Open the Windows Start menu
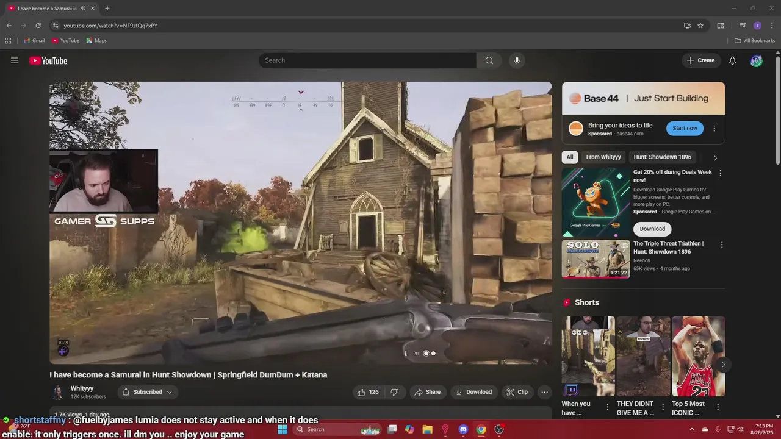 [282, 429]
